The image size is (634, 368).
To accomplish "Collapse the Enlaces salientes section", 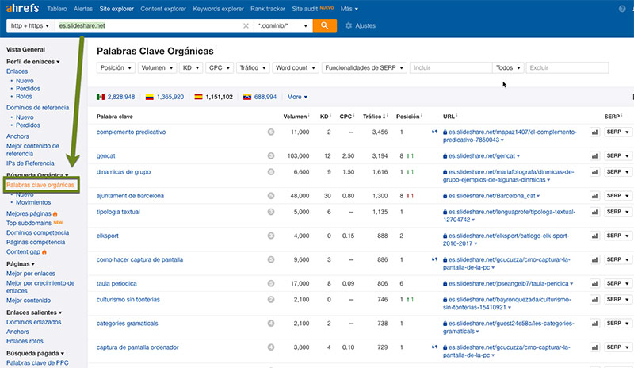I will click(34, 312).
